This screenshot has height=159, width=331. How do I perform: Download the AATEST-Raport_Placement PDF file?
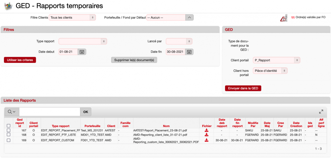point(207,130)
